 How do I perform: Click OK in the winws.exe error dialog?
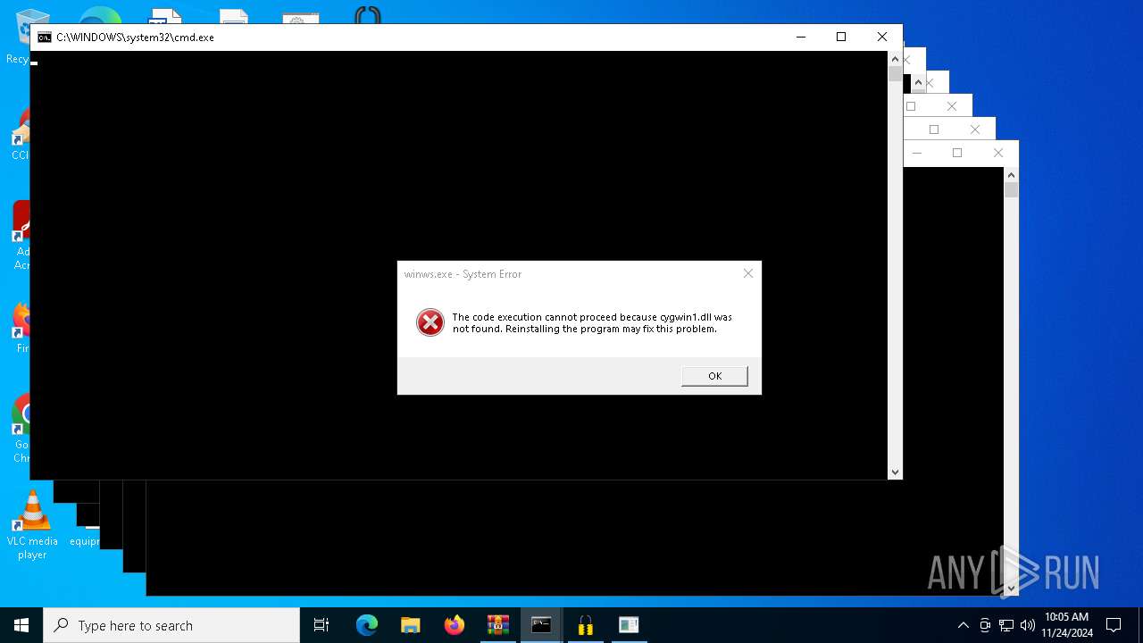(x=714, y=376)
